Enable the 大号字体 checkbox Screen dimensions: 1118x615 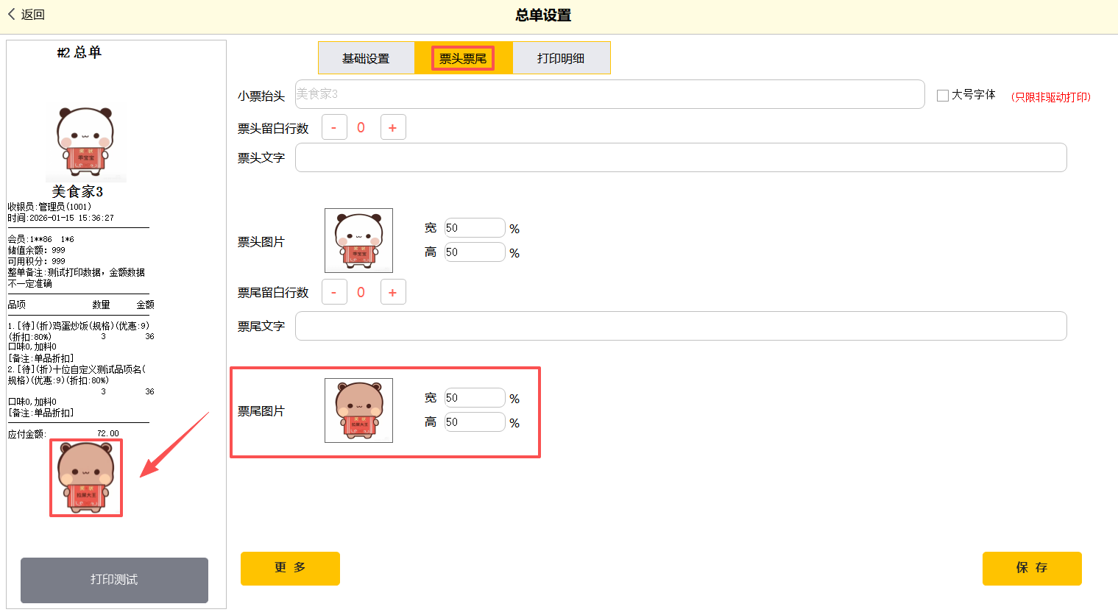pos(943,96)
